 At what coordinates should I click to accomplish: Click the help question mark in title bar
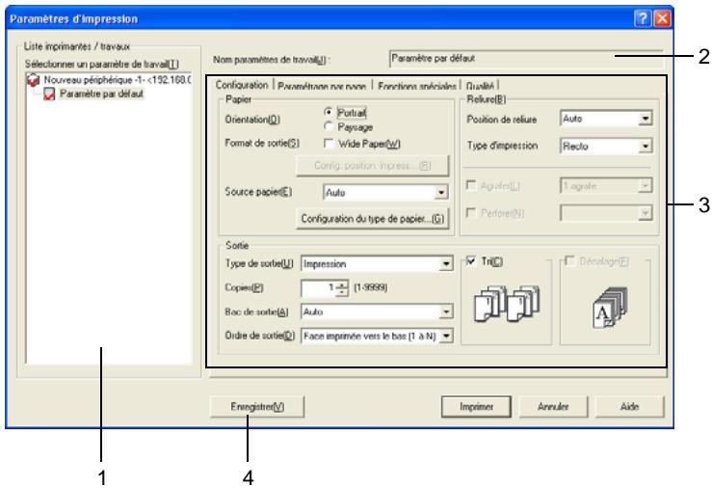point(643,18)
